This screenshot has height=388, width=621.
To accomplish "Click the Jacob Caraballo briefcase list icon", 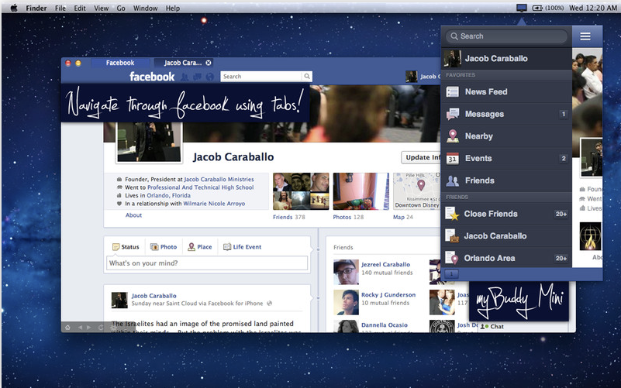I will click(x=452, y=236).
